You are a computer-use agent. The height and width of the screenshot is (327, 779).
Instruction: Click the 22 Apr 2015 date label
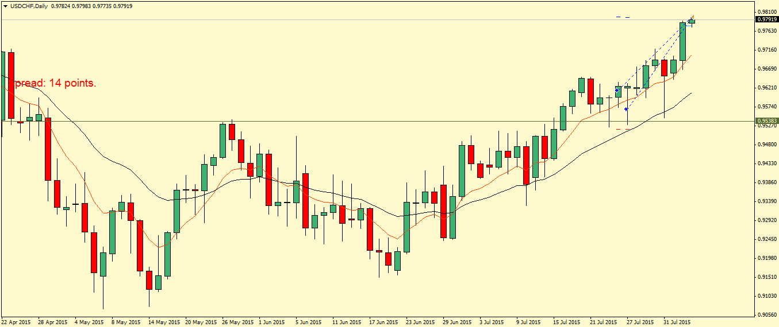tap(16, 322)
